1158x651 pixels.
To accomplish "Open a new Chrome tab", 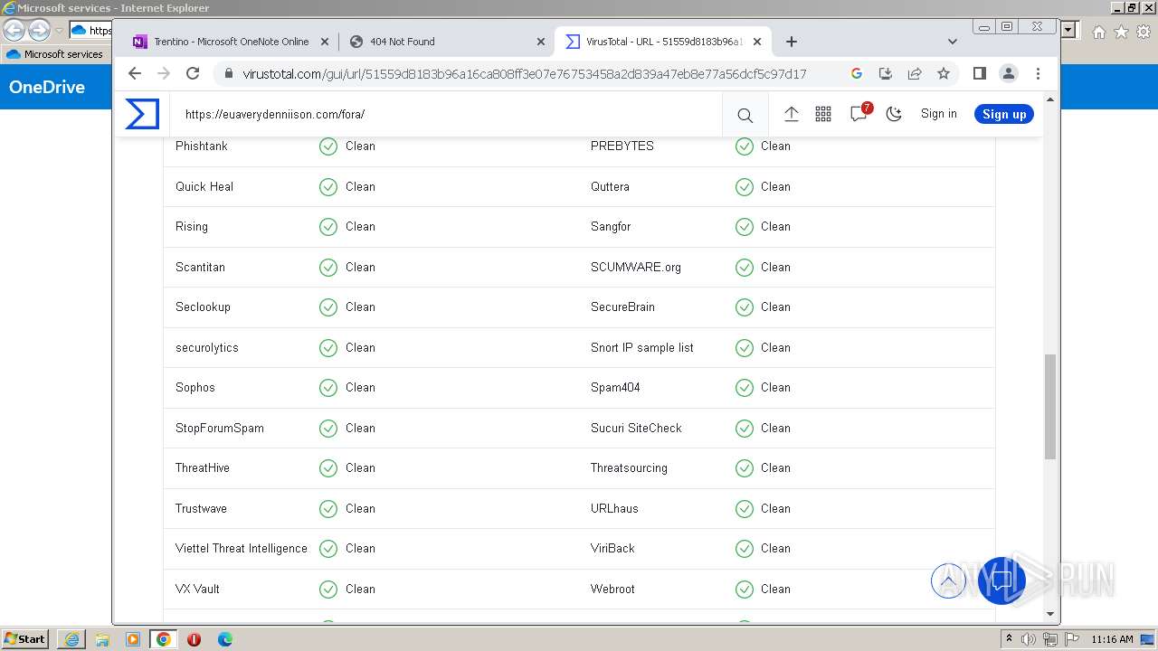I will point(792,42).
